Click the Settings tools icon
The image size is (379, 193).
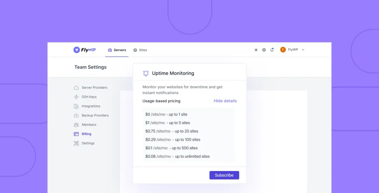click(x=76, y=143)
